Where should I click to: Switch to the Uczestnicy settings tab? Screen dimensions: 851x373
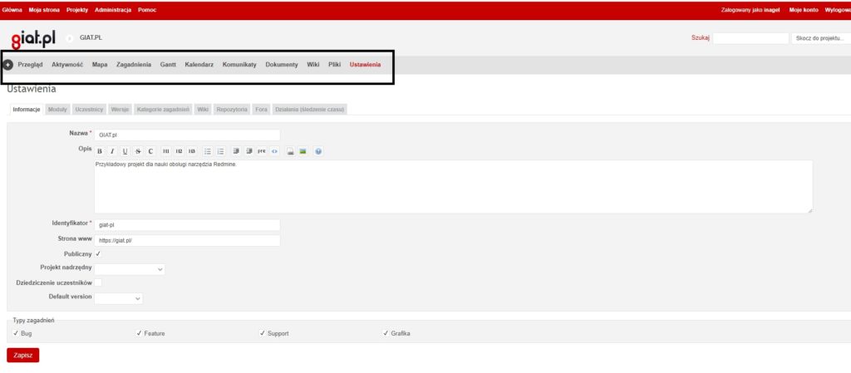[90, 110]
